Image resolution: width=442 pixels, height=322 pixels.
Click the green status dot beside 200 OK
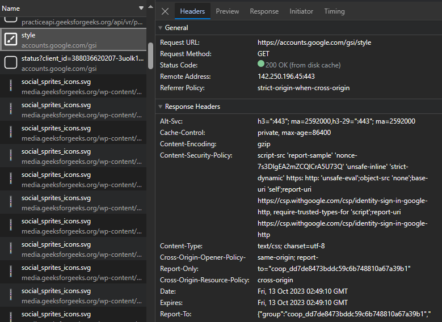[261, 65]
